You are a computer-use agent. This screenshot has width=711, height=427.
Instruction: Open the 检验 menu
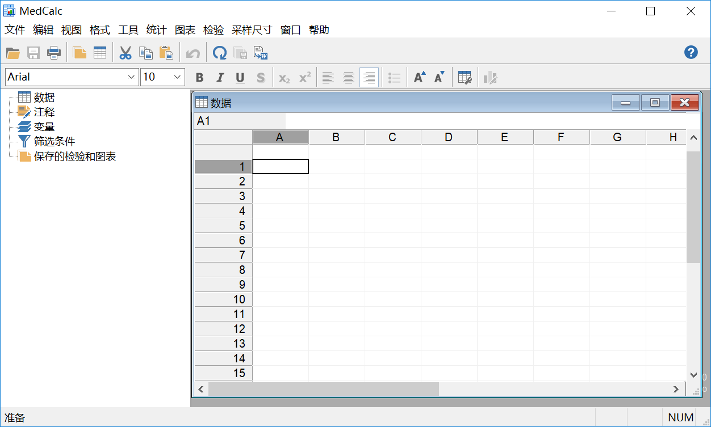pos(214,30)
